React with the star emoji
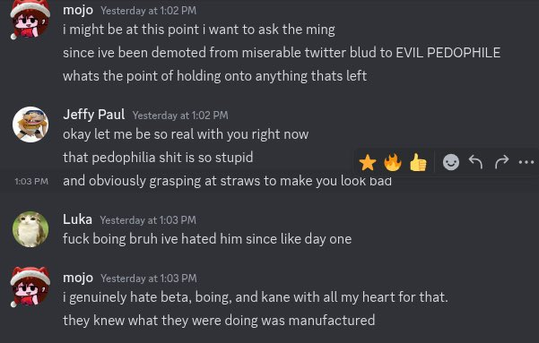Viewport: 539px width, 343px height. click(367, 162)
